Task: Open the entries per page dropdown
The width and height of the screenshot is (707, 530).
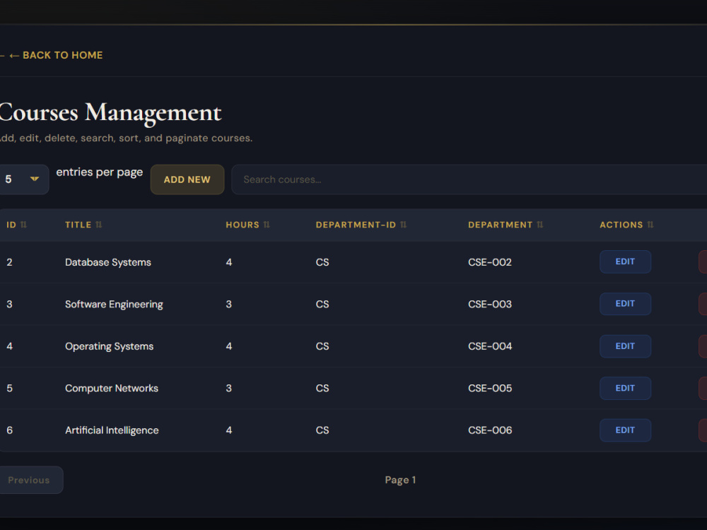Action: (x=23, y=179)
